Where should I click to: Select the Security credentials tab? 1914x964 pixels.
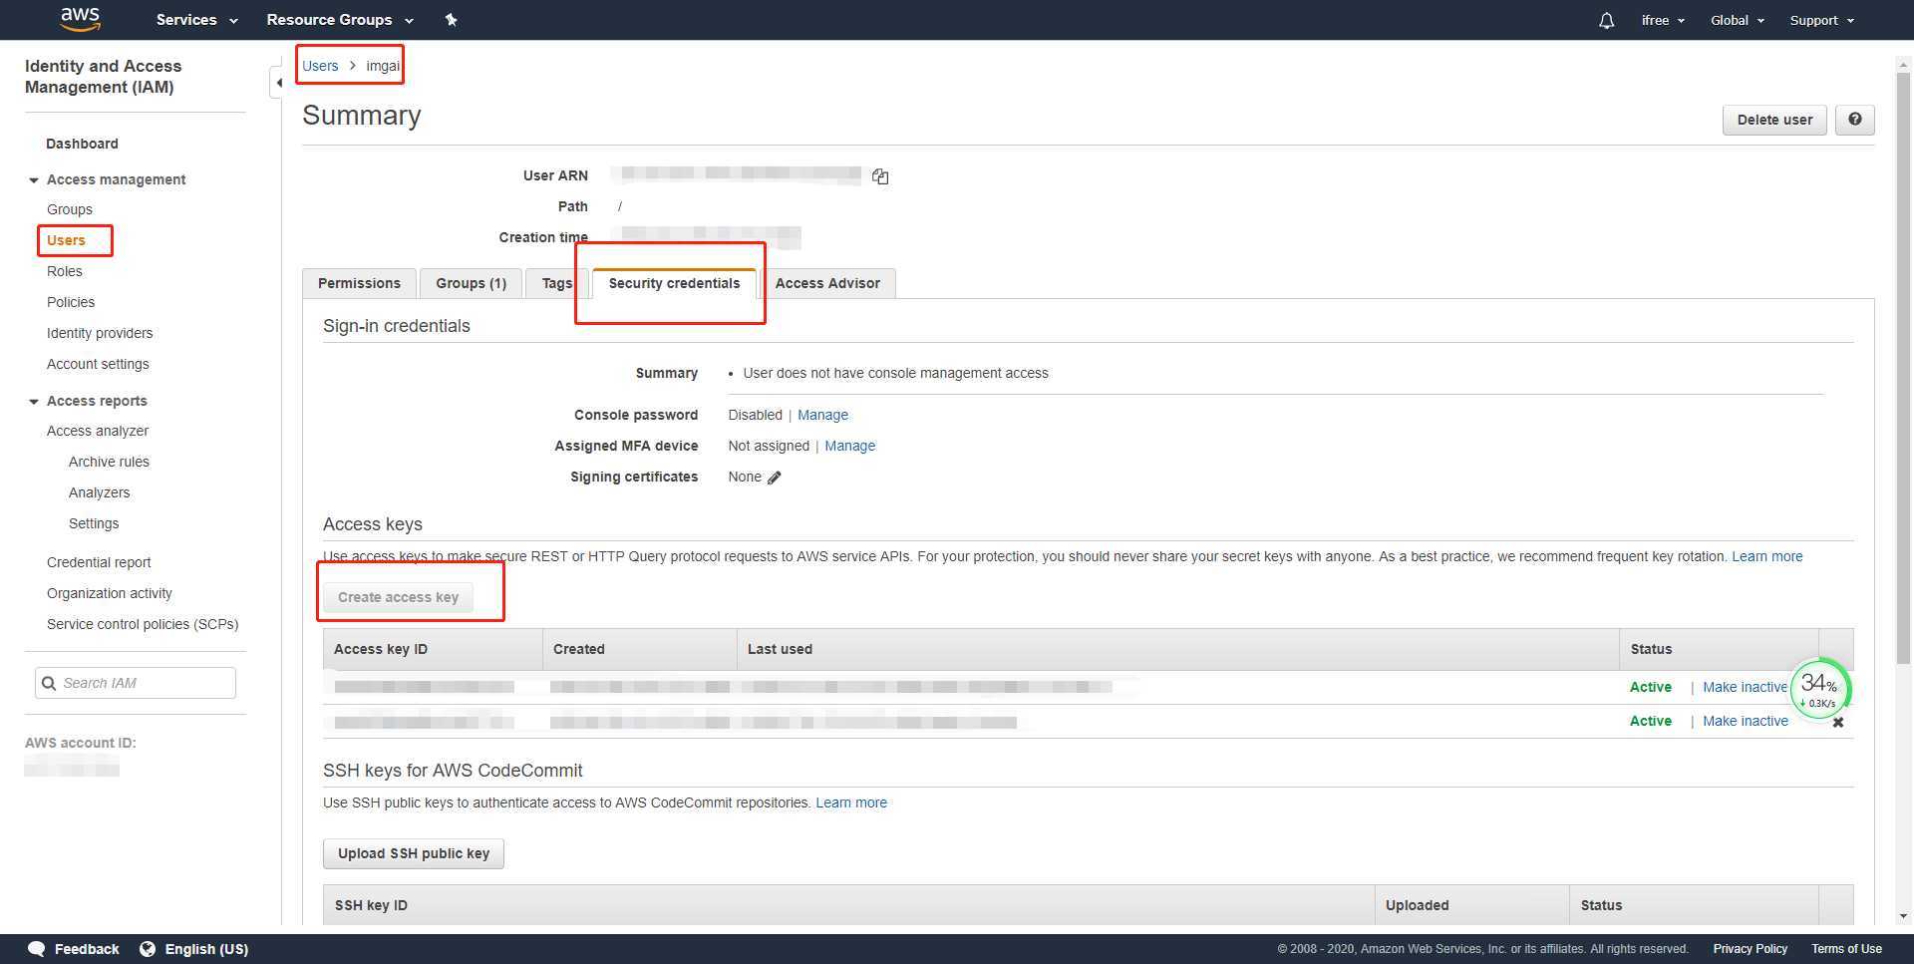(x=674, y=283)
